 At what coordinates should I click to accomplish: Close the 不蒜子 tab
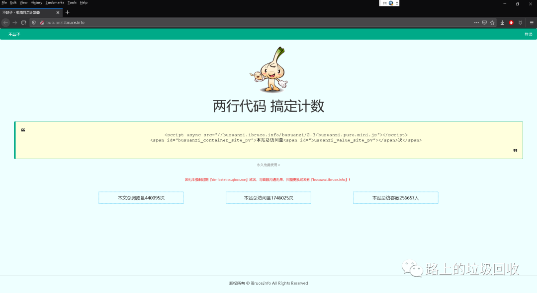(58, 12)
